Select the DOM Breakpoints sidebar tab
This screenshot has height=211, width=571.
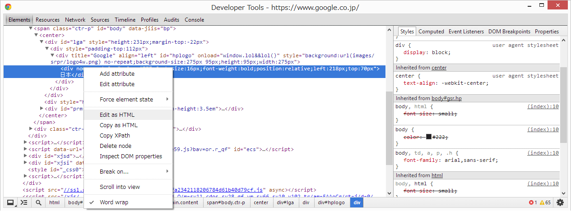click(x=509, y=32)
